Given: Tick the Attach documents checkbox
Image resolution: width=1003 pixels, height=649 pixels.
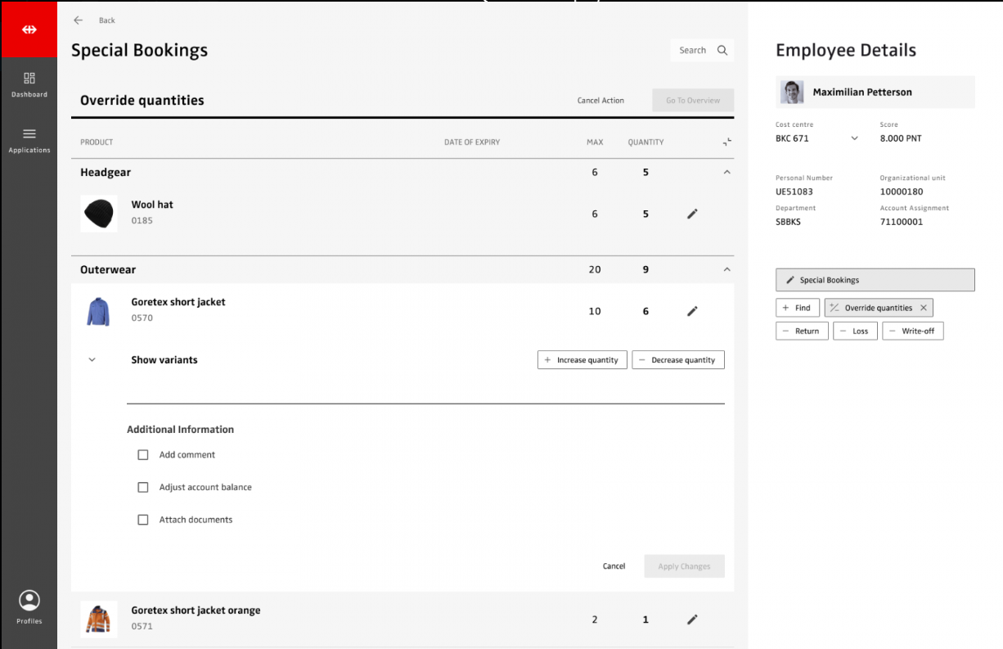Looking at the screenshot, I should tap(143, 520).
